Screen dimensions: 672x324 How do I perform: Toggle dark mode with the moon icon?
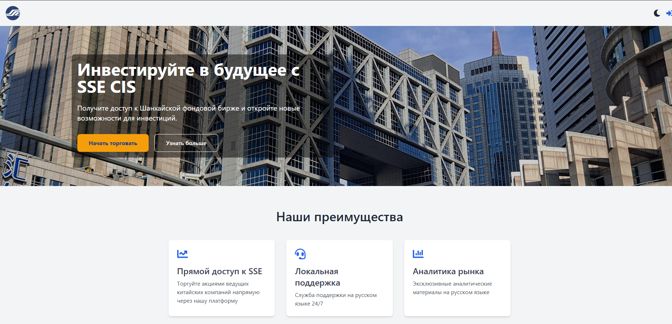coord(657,13)
